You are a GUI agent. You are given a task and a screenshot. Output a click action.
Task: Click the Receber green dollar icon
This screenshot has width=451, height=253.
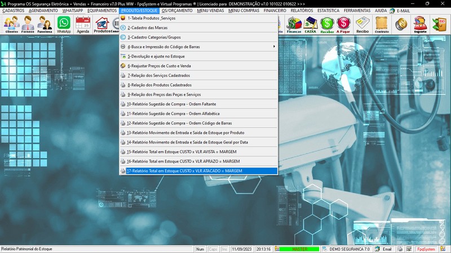(x=327, y=25)
